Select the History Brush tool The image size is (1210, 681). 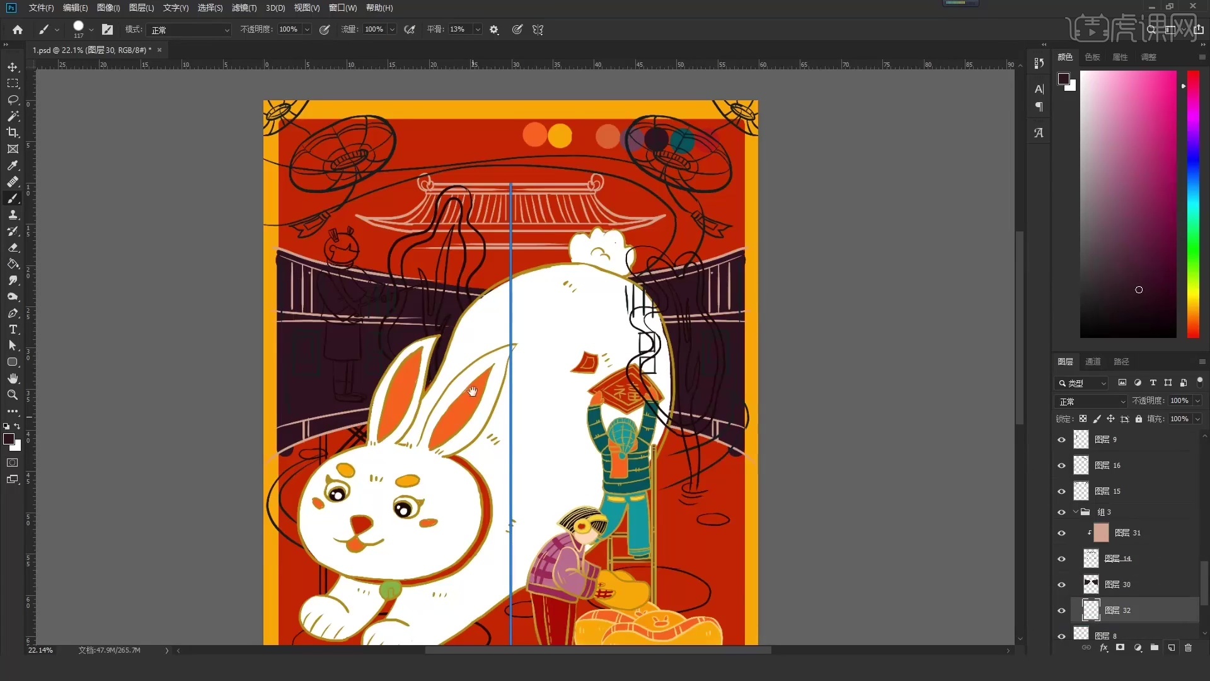(x=13, y=231)
